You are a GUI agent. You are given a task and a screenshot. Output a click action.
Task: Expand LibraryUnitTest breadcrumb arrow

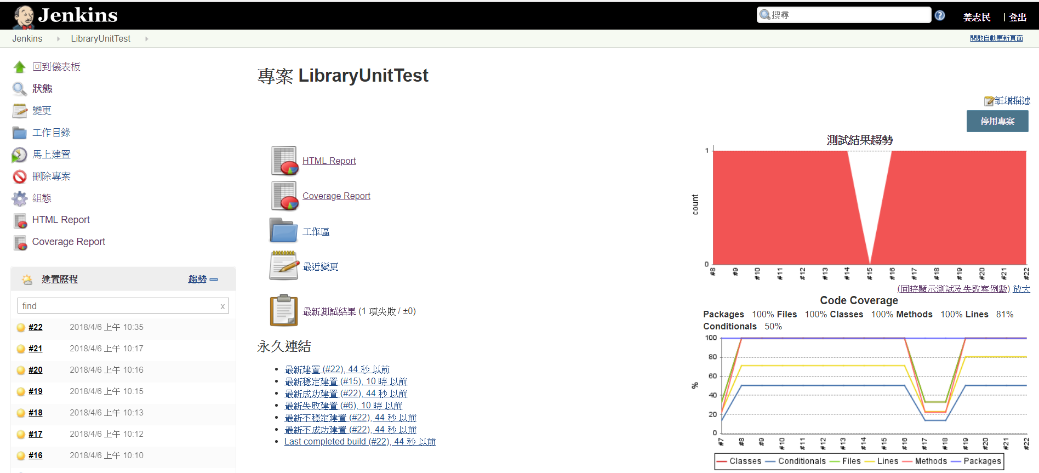(146, 39)
